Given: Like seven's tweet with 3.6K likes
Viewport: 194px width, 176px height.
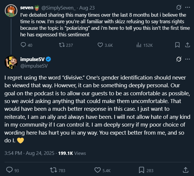Looking at the screenshot, I should pyautogui.click(x=100, y=45).
